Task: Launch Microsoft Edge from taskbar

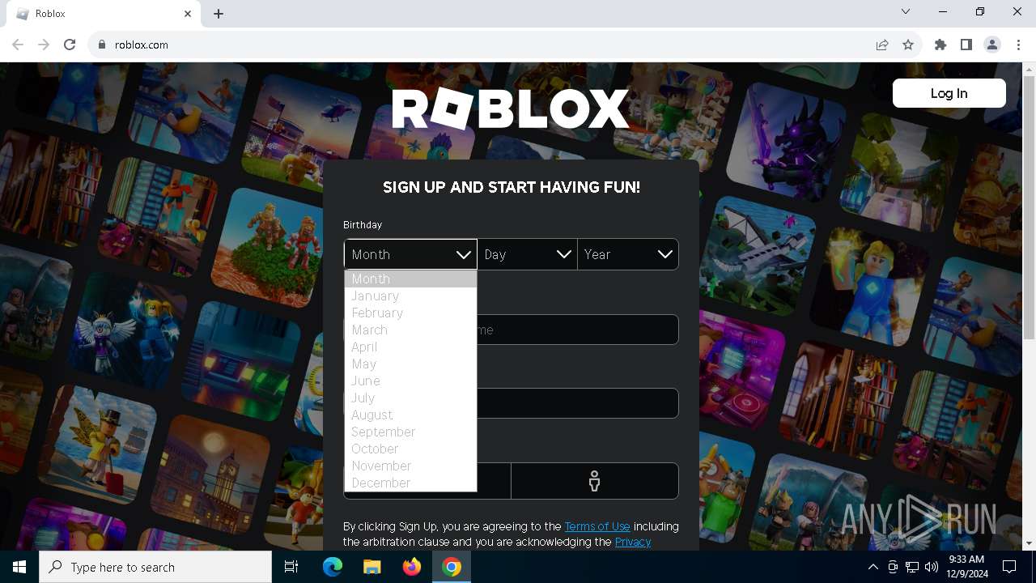Action: click(333, 567)
